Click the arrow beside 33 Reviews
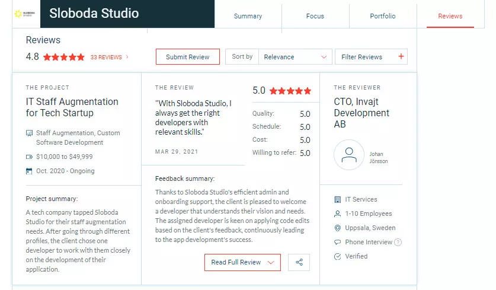Image resolution: width=496 pixels, height=290 pixels. pos(127,57)
